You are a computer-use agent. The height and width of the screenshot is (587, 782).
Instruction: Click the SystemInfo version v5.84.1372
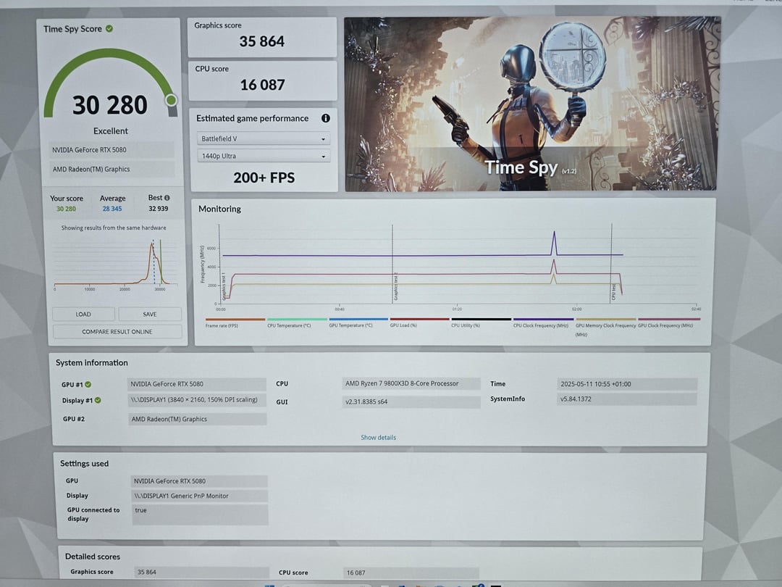click(627, 399)
